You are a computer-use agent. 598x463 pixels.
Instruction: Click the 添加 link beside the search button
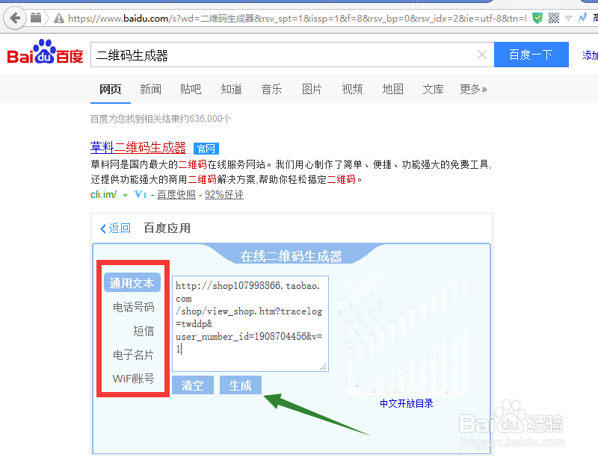[590, 55]
